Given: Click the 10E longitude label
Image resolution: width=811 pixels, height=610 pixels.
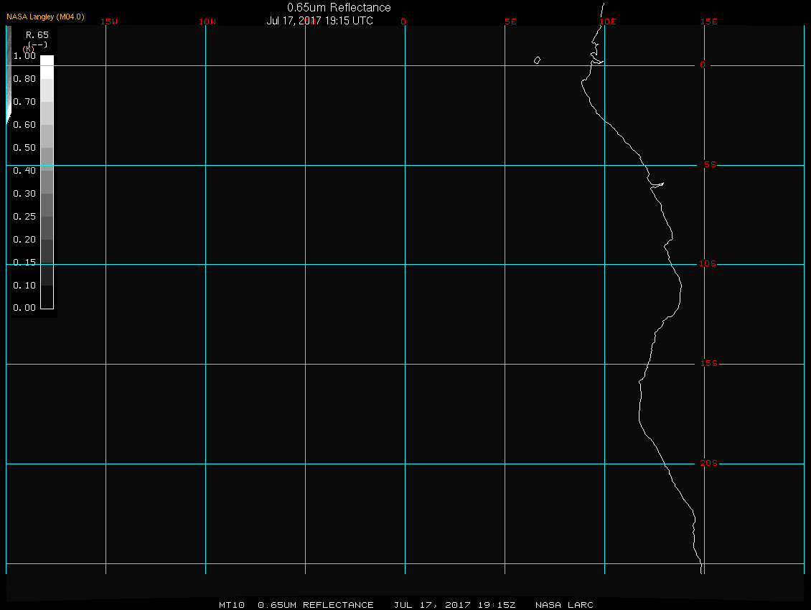Looking at the screenshot, I should 608,22.
